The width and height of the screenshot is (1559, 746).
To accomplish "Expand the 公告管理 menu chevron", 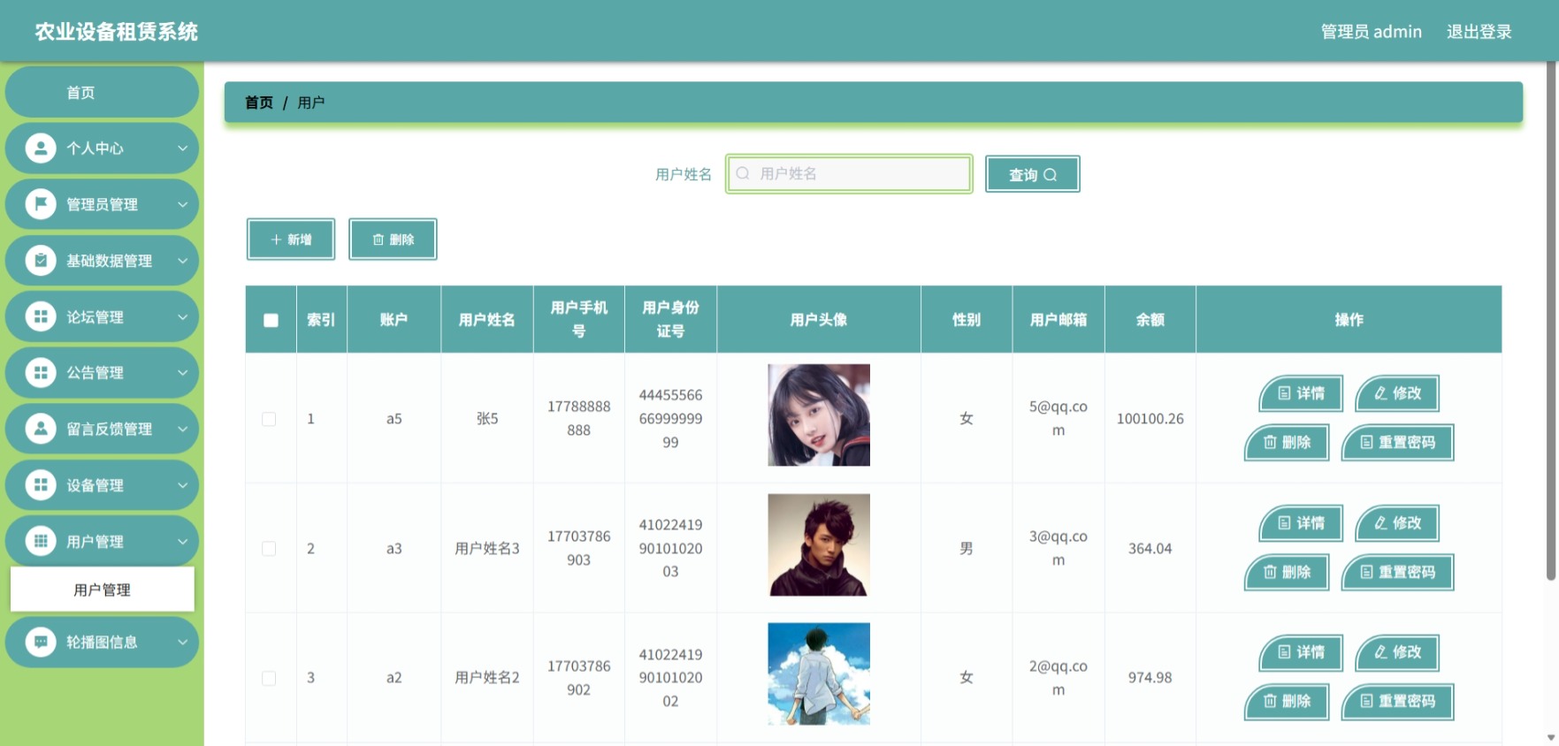I will [182, 373].
